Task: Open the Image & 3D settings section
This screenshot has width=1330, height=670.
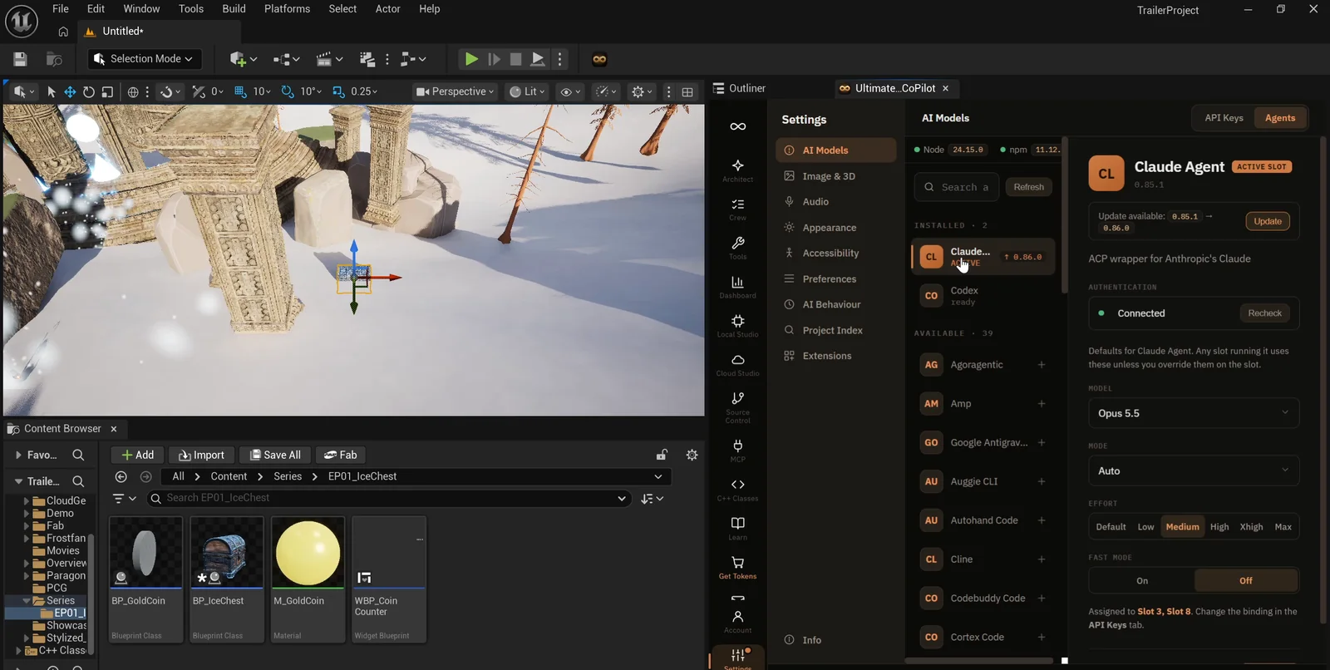Action: point(836,176)
